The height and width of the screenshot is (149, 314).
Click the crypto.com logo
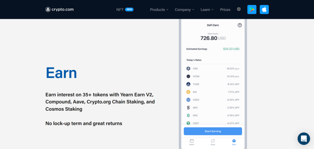click(59, 9)
